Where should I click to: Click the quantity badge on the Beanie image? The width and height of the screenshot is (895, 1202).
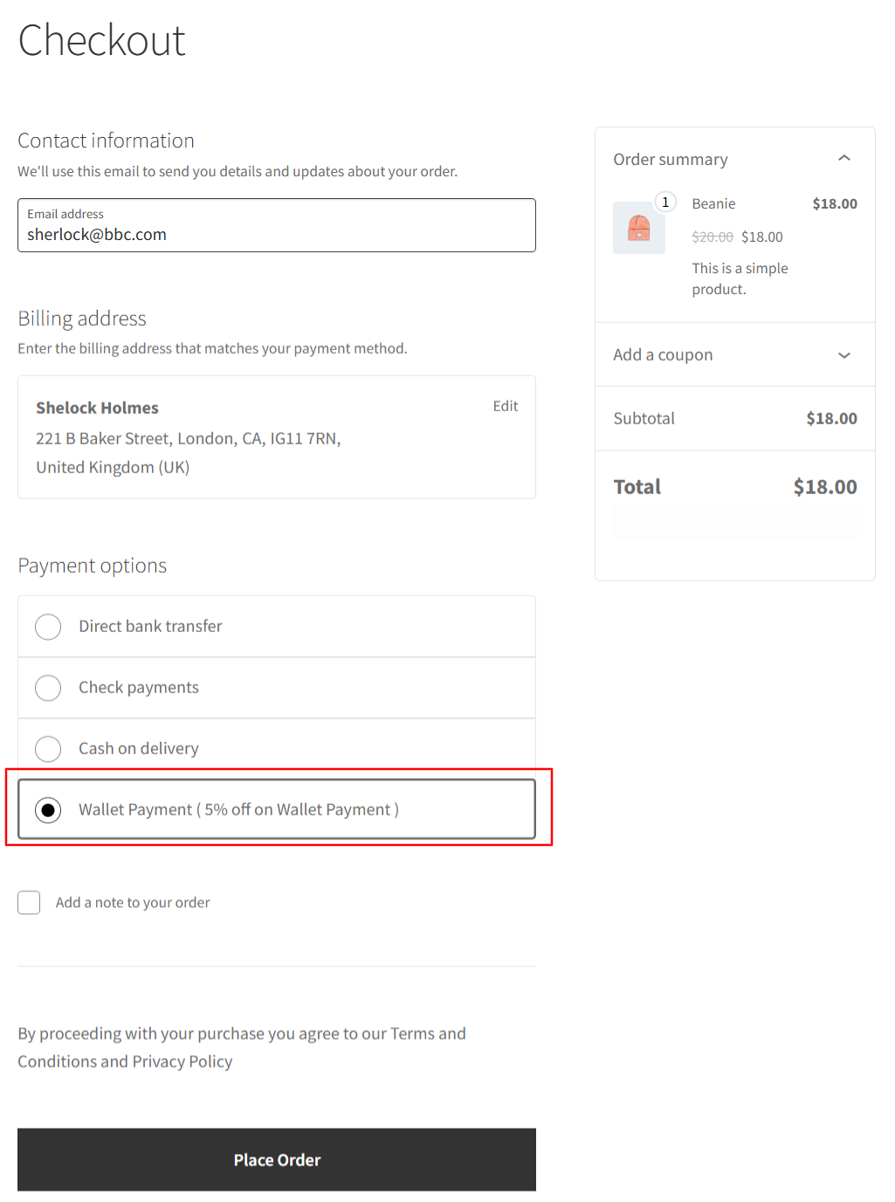[665, 202]
